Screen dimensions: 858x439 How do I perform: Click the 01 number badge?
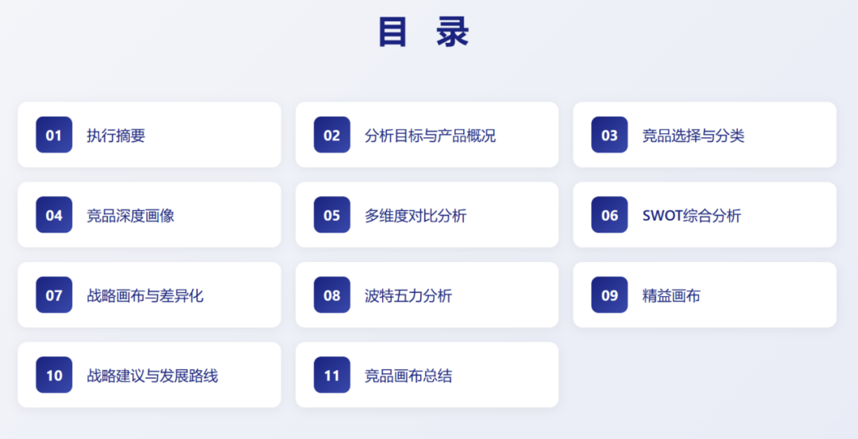pos(54,135)
